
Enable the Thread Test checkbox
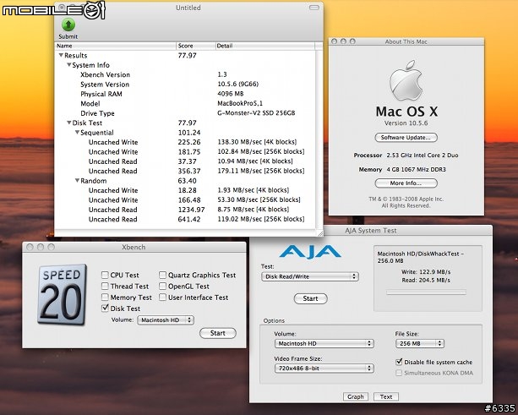coord(105,286)
